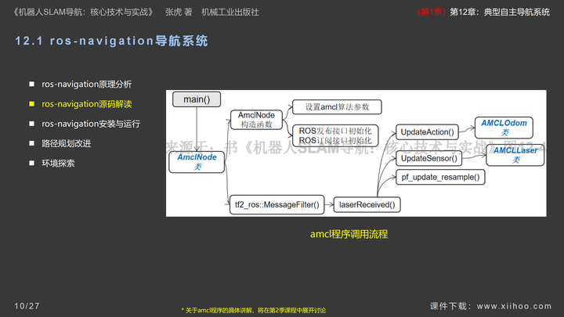Click the AmclNode 类 box
Screen dimensions: 564x317
click(197, 162)
